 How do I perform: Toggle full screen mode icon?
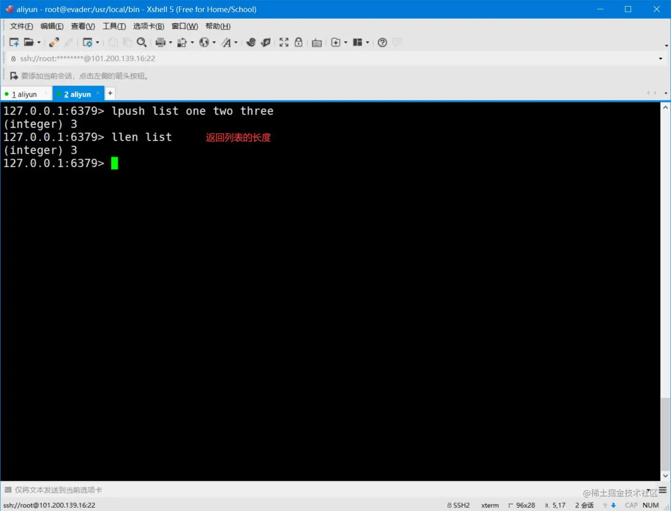pyautogui.click(x=284, y=42)
